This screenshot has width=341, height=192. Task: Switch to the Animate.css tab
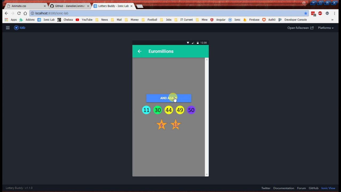(25, 6)
